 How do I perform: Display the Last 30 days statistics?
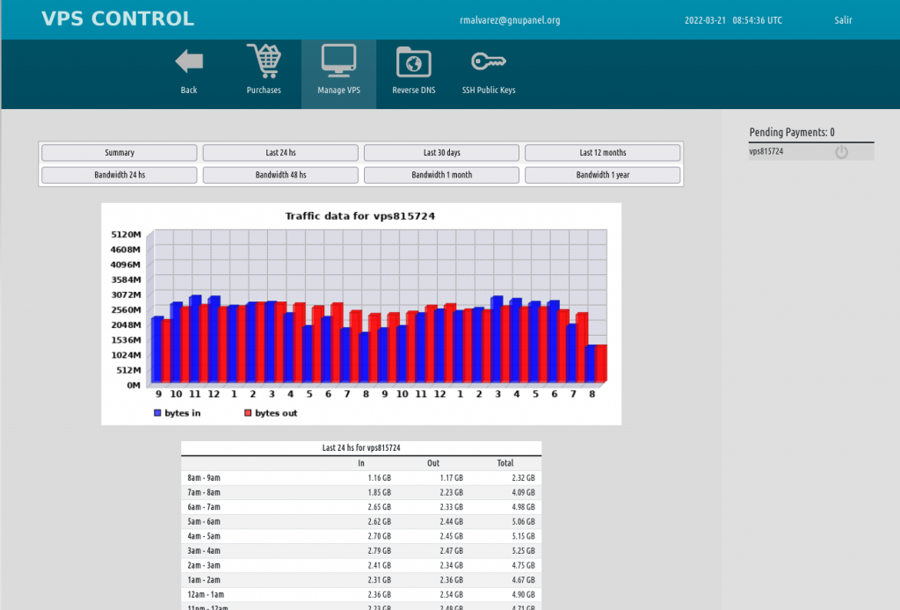[441, 152]
